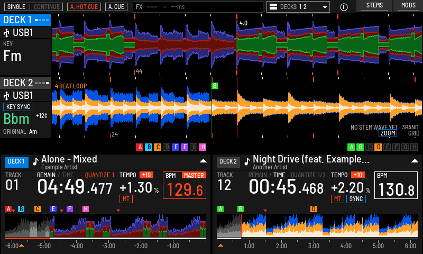Toggle CONTINUE play mode
The width and height of the screenshot is (423, 254).
coord(47,7)
